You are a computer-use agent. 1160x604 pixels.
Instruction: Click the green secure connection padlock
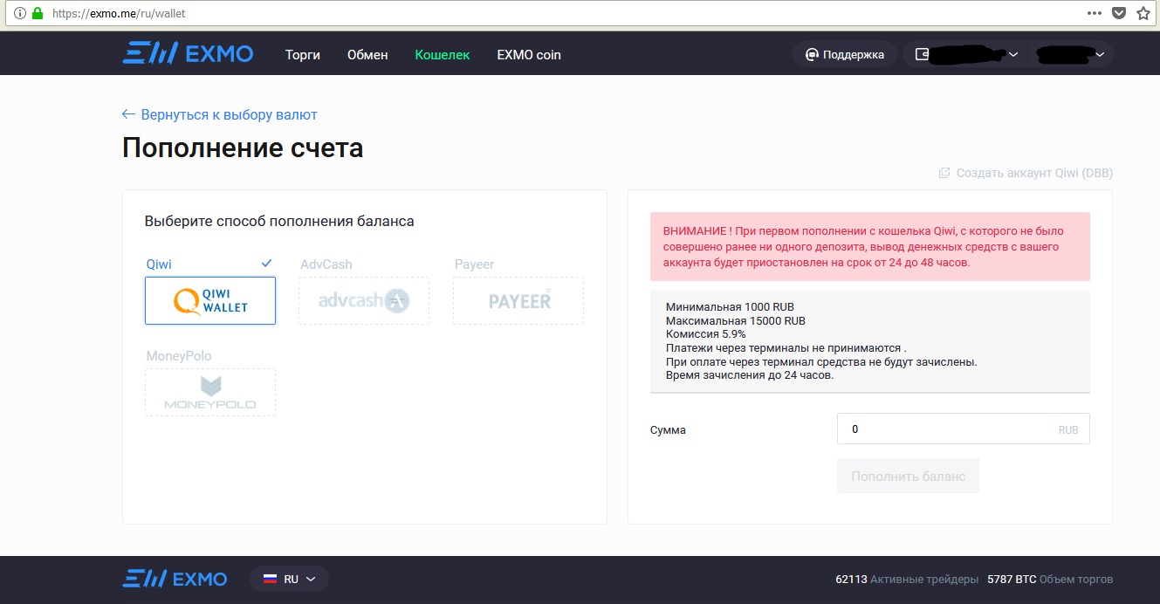(38, 14)
